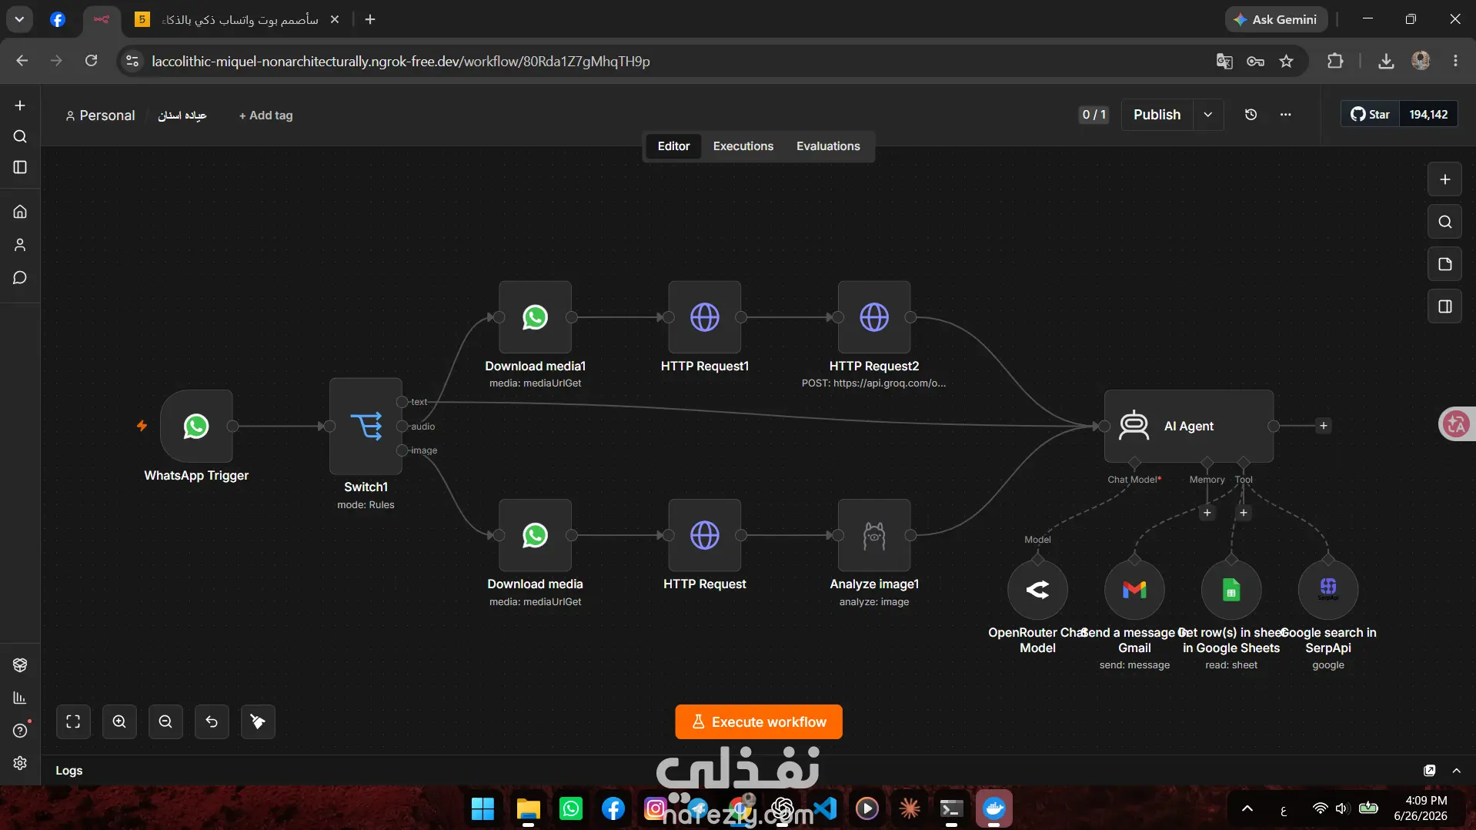Image resolution: width=1476 pixels, height=830 pixels.
Task: Add a node after the AI Agent output
Action: (x=1324, y=426)
